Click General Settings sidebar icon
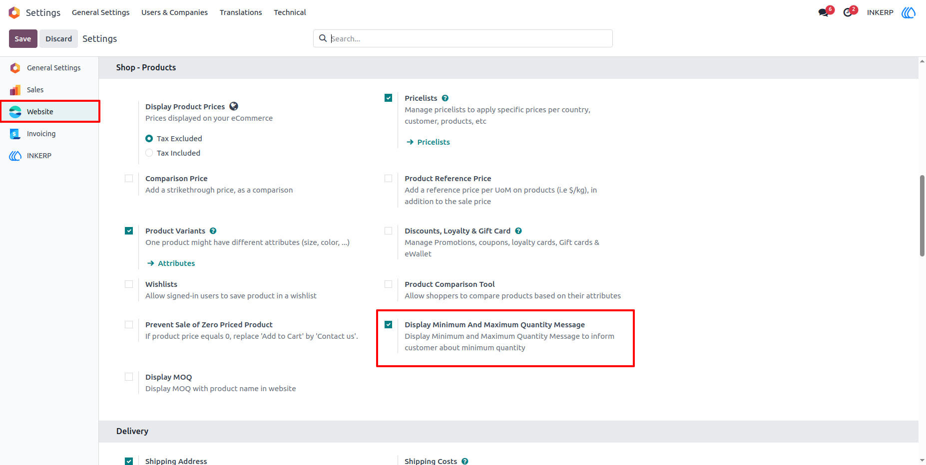This screenshot has height=465, width=926. pyautogui.click(x=15, y=68)
